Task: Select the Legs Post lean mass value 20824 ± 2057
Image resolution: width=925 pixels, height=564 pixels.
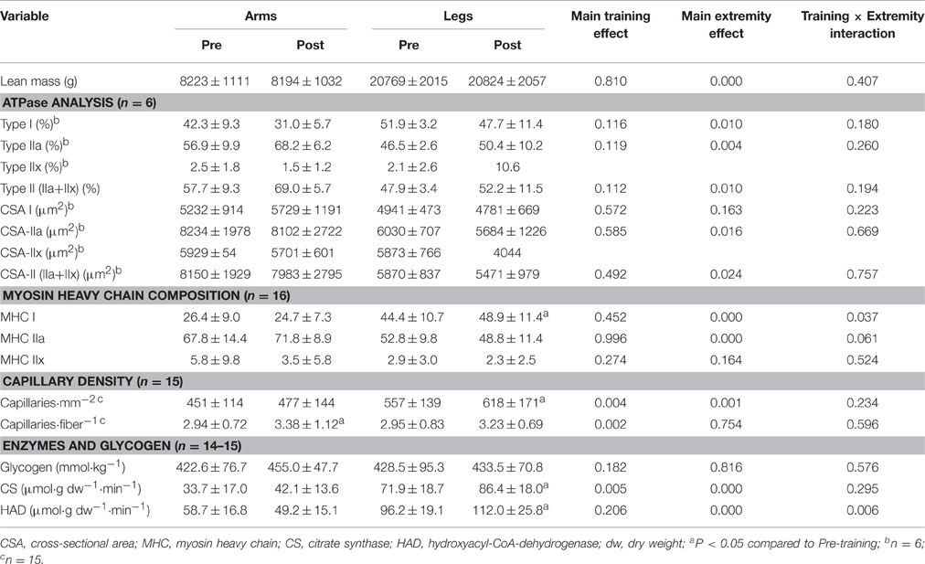Action: coord(506,81)
